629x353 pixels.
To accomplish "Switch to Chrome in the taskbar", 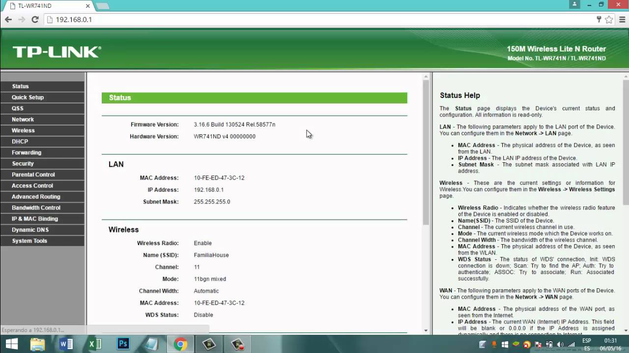I will tap(180, 344).
